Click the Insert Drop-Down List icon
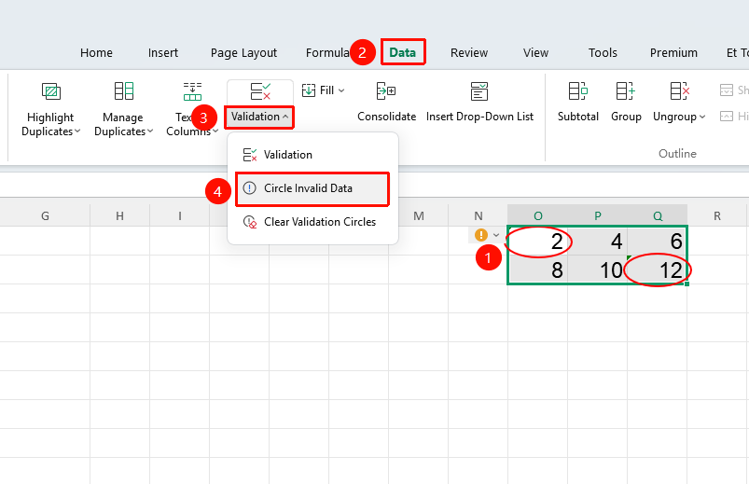 [x=479, y=90]
